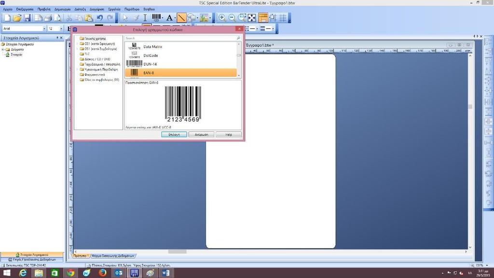Activate the Line drawing tool

[181, 18]
